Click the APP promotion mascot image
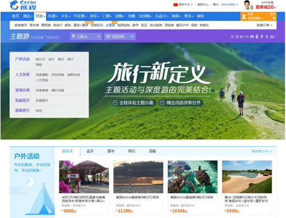The image size is (286, 218). tap(248, 5)
